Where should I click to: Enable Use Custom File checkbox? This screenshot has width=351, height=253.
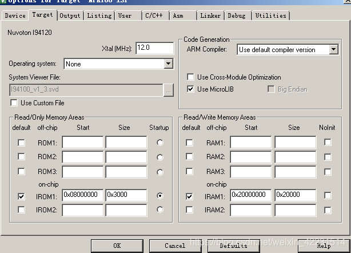[x=14, y=103]
